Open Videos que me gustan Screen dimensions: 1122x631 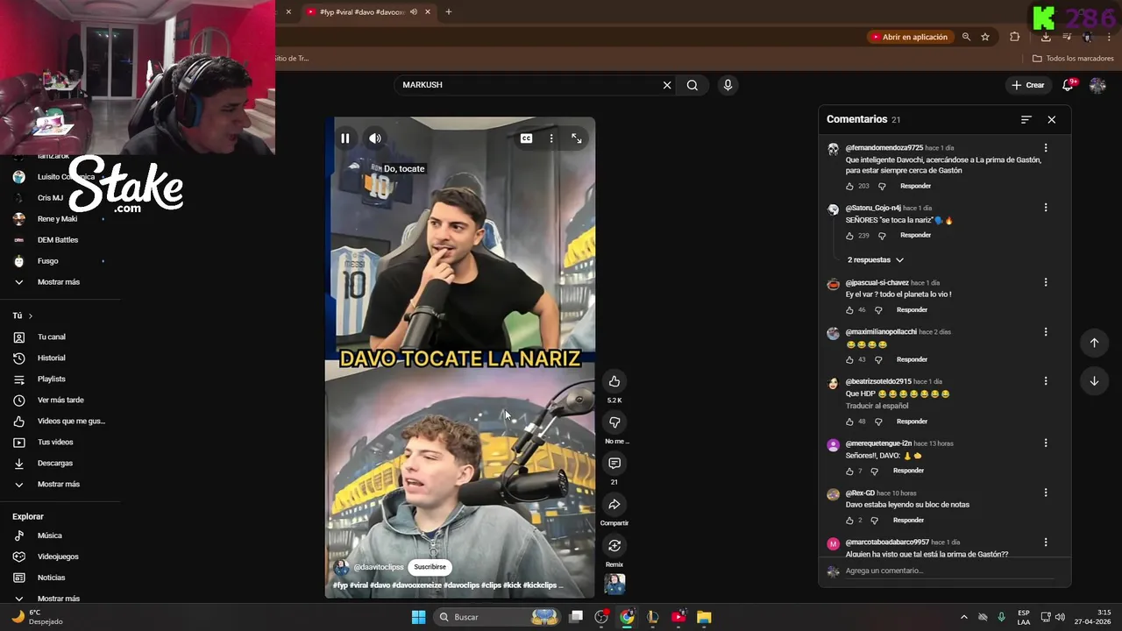pos(71,422)
